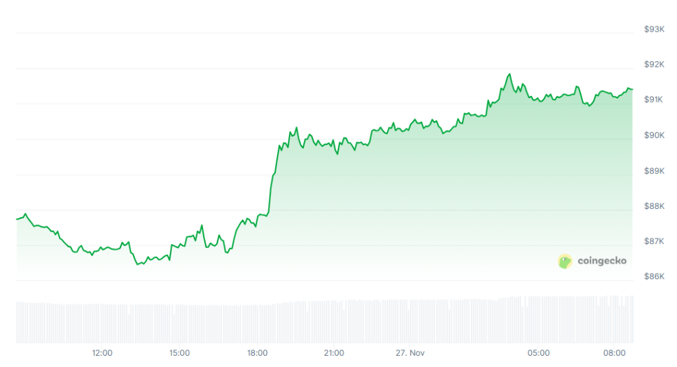The width and height of the screenshot is (677, 367).
Task: Click the right end of the price line
Action: coord(632,89)
